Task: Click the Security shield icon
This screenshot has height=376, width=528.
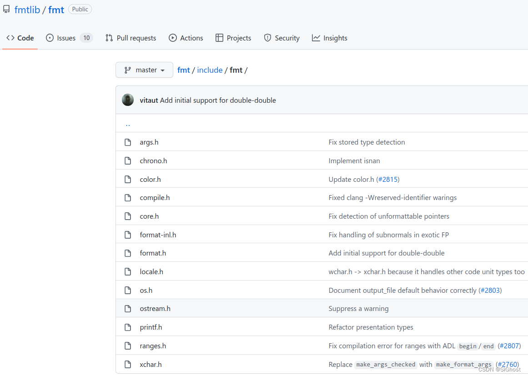Action: (267, 38)
